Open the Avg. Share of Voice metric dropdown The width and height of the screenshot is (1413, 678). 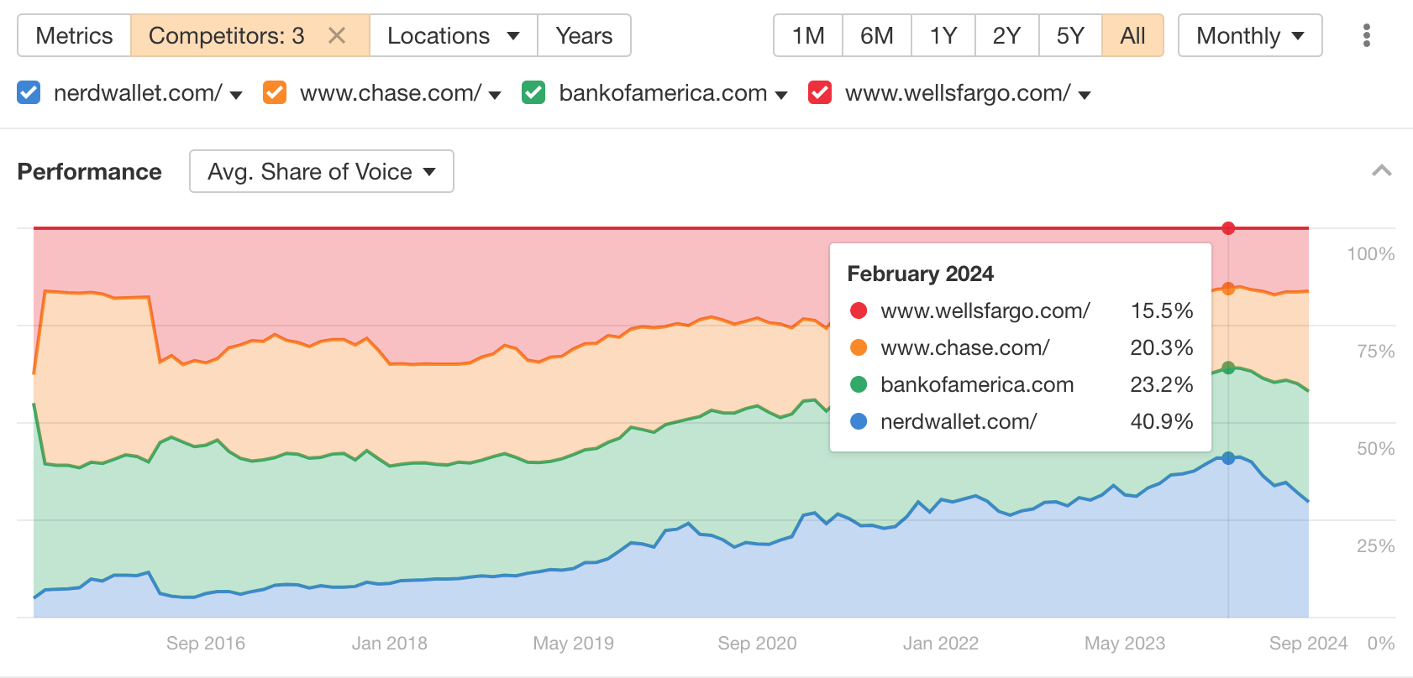321,171
